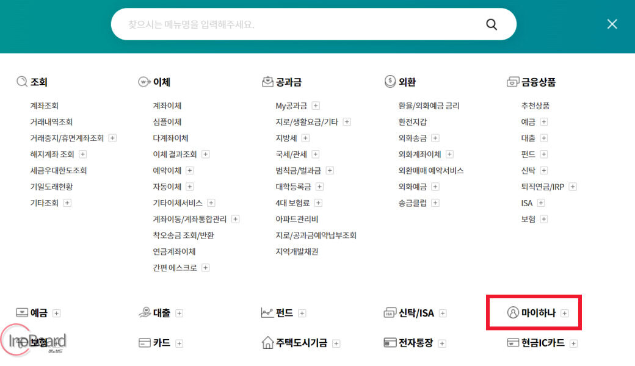Expand 외화송금 plus button
Screen dimensions: 635x366
coord(435,138)
